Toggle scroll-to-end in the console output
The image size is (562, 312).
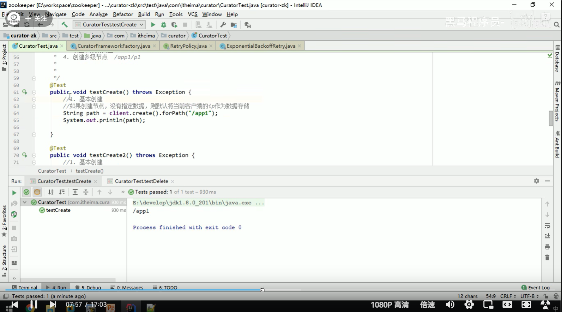(x=547, y=236)
